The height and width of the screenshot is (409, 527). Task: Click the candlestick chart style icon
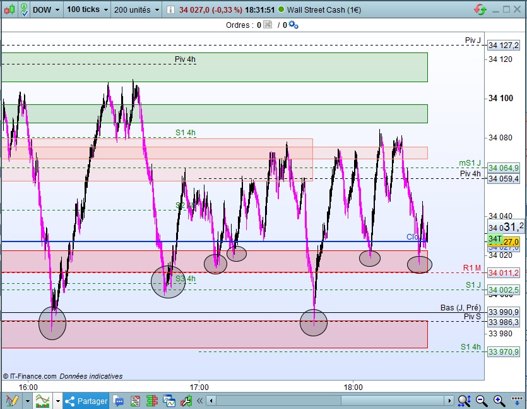click(x=9, y=9)
